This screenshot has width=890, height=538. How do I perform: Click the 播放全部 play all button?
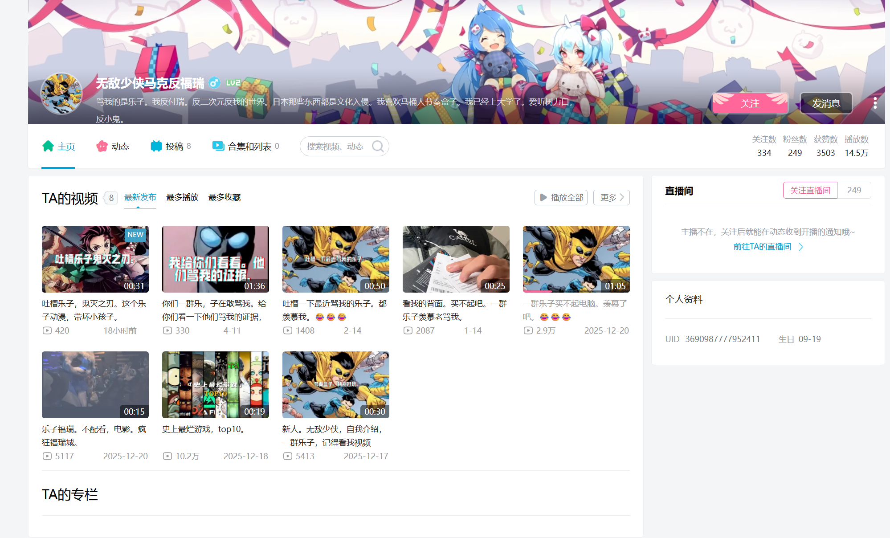tap(561, 197)
